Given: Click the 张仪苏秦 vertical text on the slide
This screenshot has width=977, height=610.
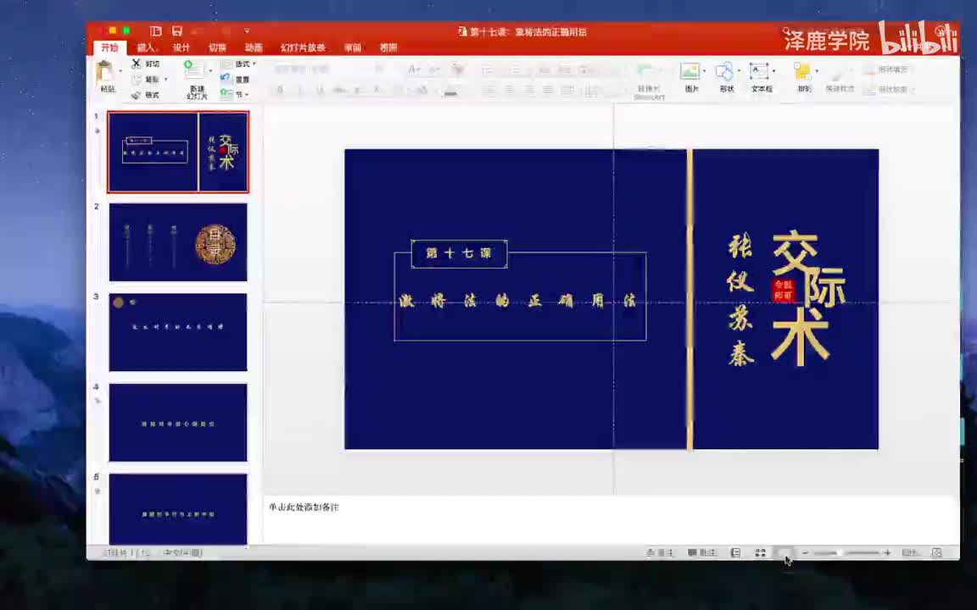Looking at the screenshot, I should [x=740, y=301].
